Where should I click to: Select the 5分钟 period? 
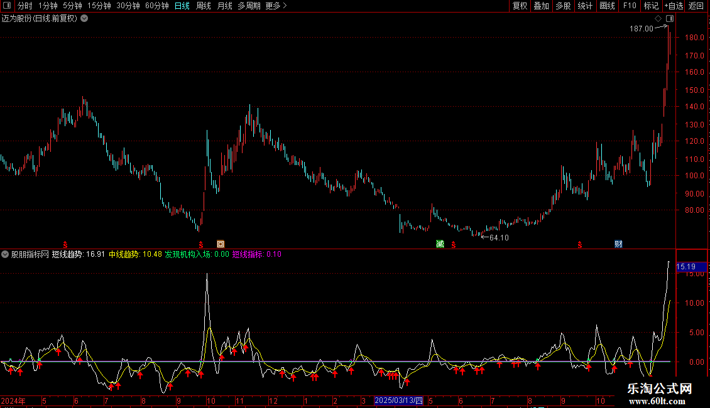72,6
